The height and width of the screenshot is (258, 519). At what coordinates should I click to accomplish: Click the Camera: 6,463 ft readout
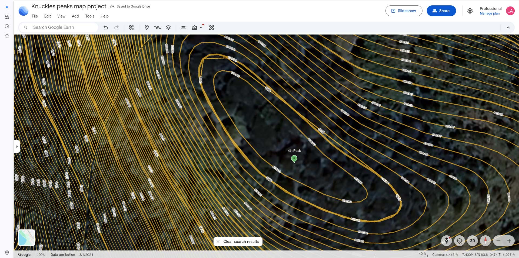point(445,254)
